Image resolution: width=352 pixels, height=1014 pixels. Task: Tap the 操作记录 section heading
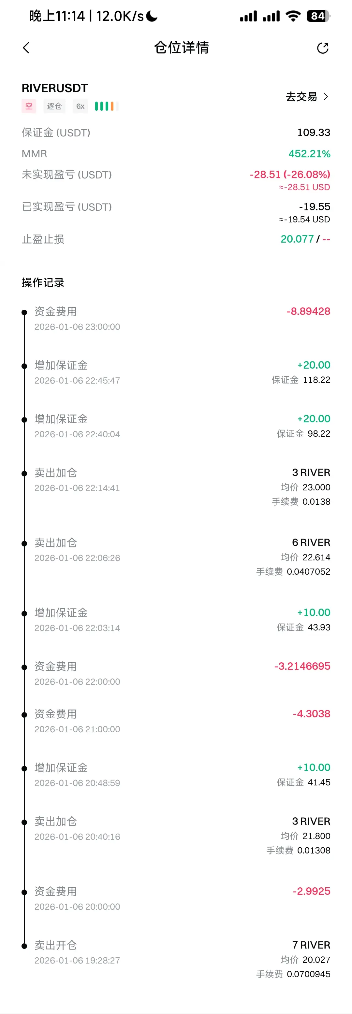(43, 283)
